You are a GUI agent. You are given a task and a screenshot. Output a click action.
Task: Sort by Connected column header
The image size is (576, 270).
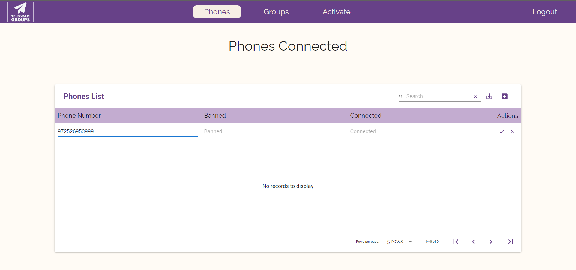[366, 116]
